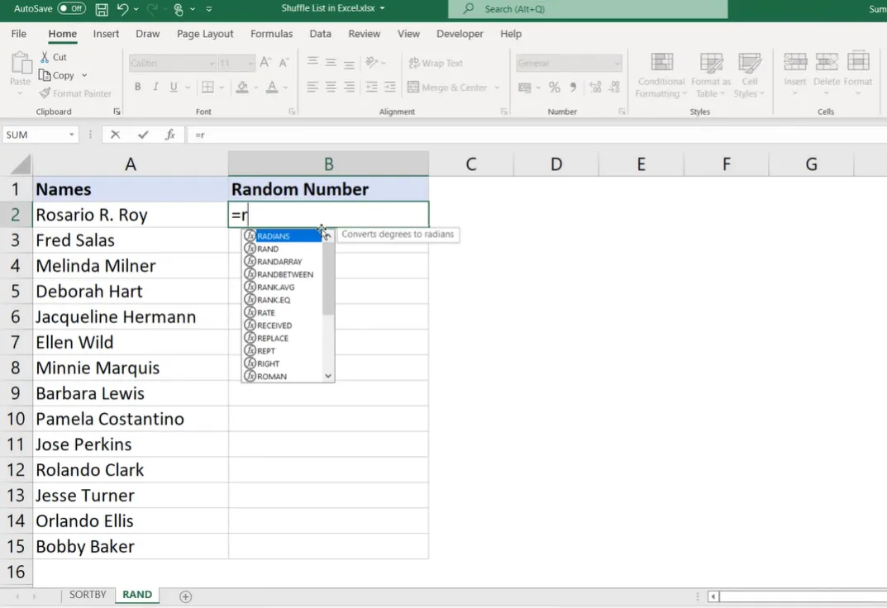
Task: Click the Format Painter brush
Action: [x=45, y=93]
